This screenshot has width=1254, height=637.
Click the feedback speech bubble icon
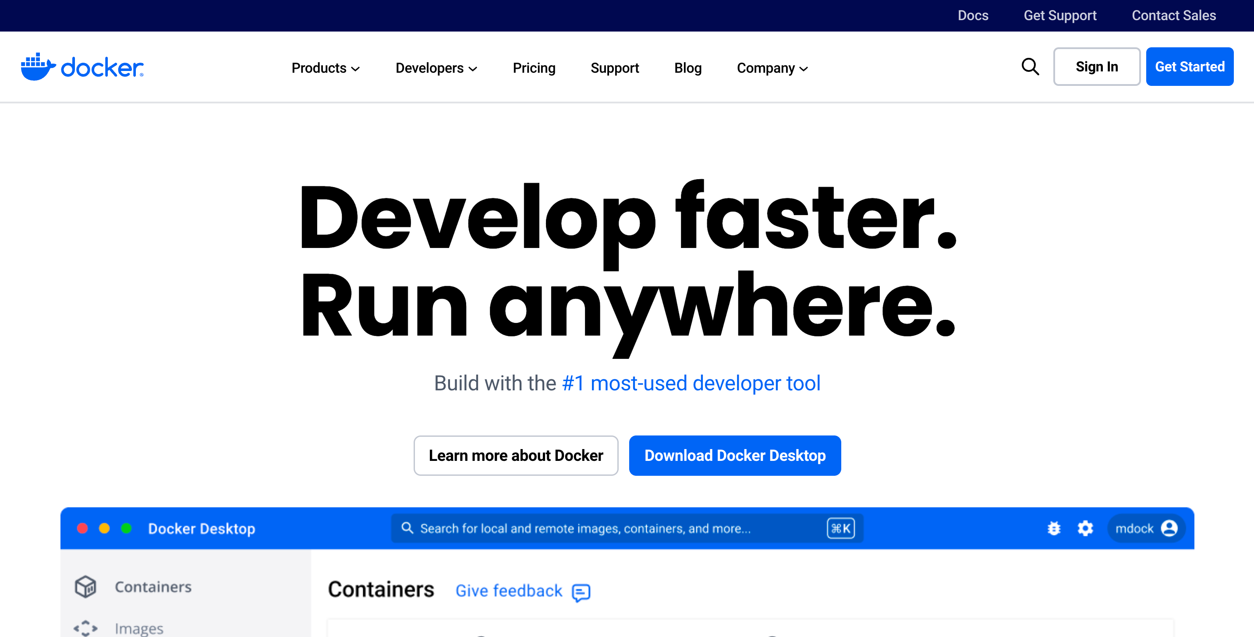(581, 592)
